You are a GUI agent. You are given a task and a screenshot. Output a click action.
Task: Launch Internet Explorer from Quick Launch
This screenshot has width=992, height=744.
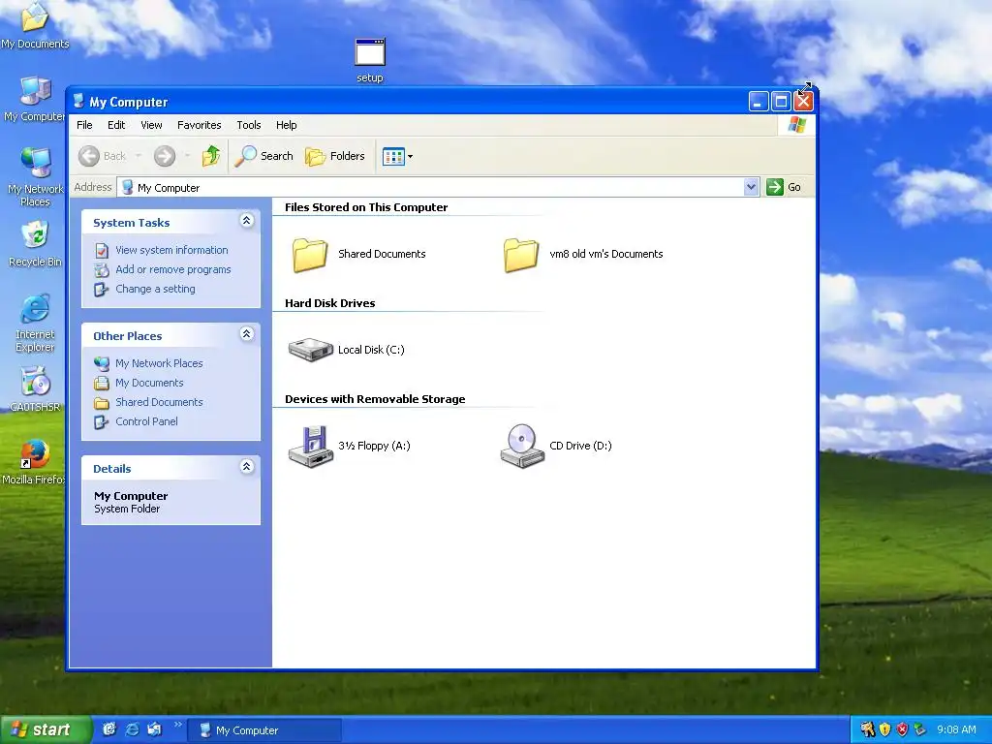[132, 729]
